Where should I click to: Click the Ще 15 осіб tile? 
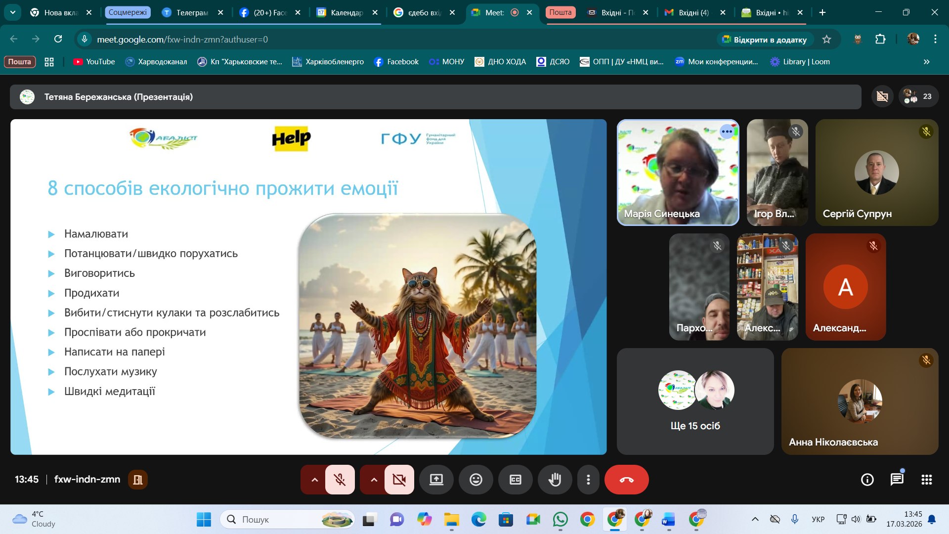695,401
